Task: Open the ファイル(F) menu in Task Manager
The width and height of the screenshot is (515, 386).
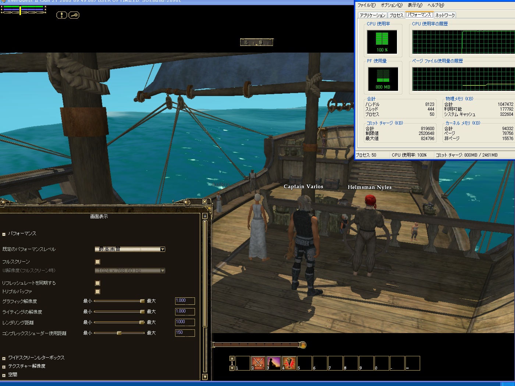Action: [366, 5]
